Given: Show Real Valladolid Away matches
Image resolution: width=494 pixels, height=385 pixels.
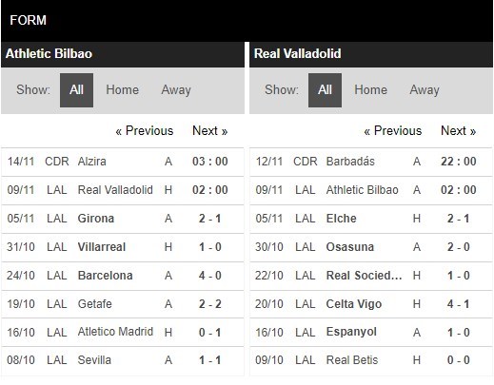Looking at the screenshot, I should coord(425,90).
